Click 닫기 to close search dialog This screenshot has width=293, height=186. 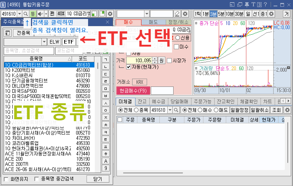coord(98,179)
